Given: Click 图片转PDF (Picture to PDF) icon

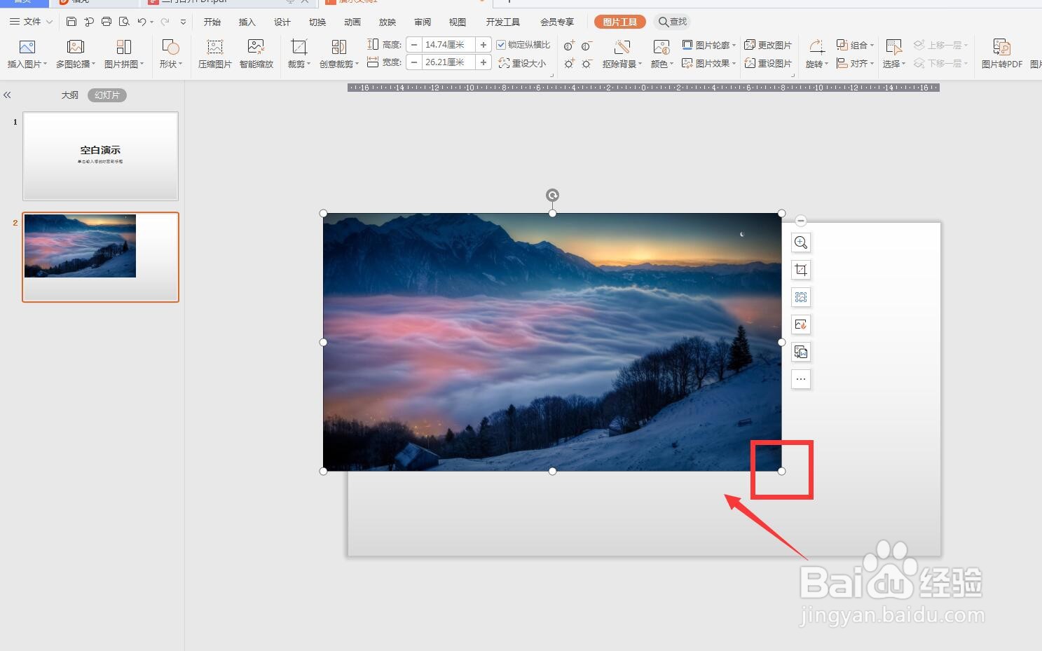Looking at the screenshot, I should coord(1001,54).
